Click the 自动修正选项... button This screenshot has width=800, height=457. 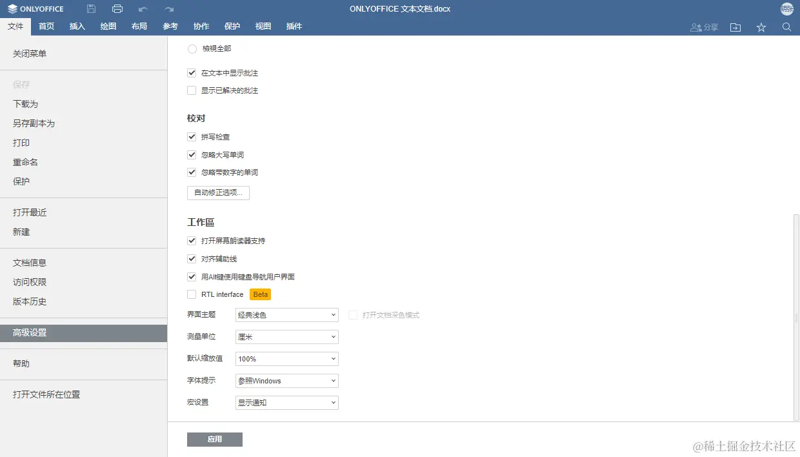pos(218,192)
